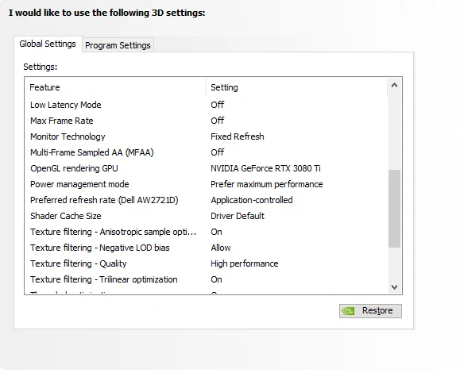Select Texture filtering - Trilinear optimization feature
The height and width of the screenshot is (373, 460).
point(104,279)
